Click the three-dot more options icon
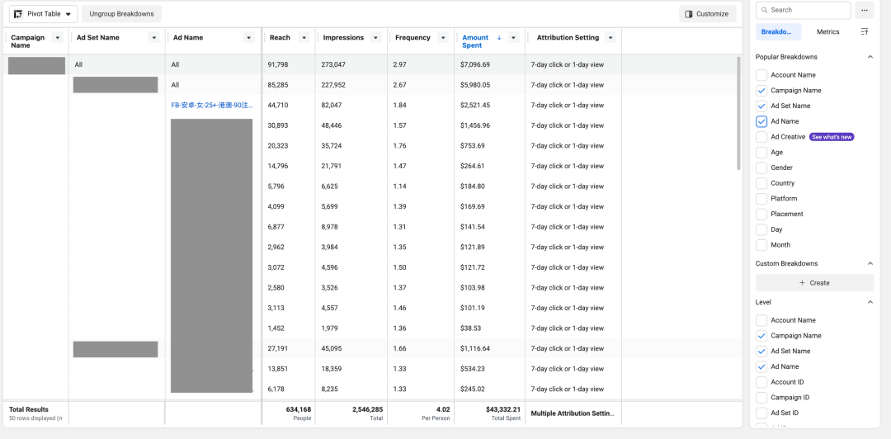Image resolution: width=891 pixels, height=439 pixels. [865, 10]
